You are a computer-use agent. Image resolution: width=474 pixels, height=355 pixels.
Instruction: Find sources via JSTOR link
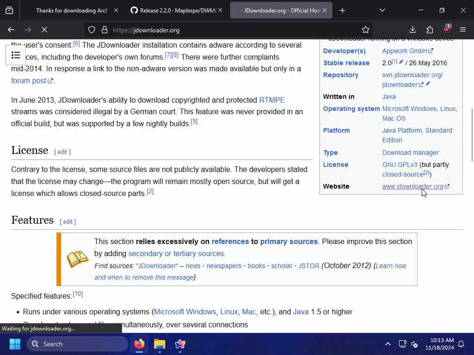tap(309, 266)
